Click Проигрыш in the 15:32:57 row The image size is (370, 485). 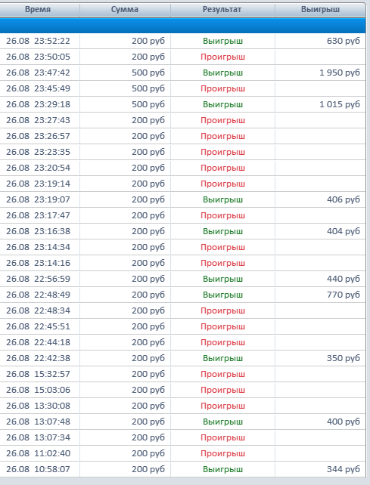tap(222, 374)
